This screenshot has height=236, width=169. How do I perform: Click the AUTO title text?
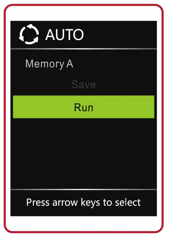[64, 35]
